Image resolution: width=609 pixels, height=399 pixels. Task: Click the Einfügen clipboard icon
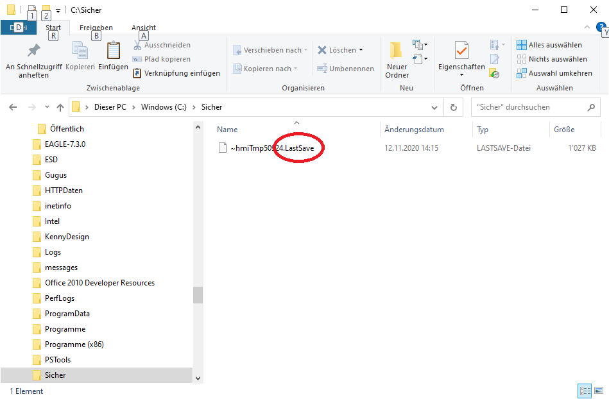pyautogui.click(x=113, y=51)
